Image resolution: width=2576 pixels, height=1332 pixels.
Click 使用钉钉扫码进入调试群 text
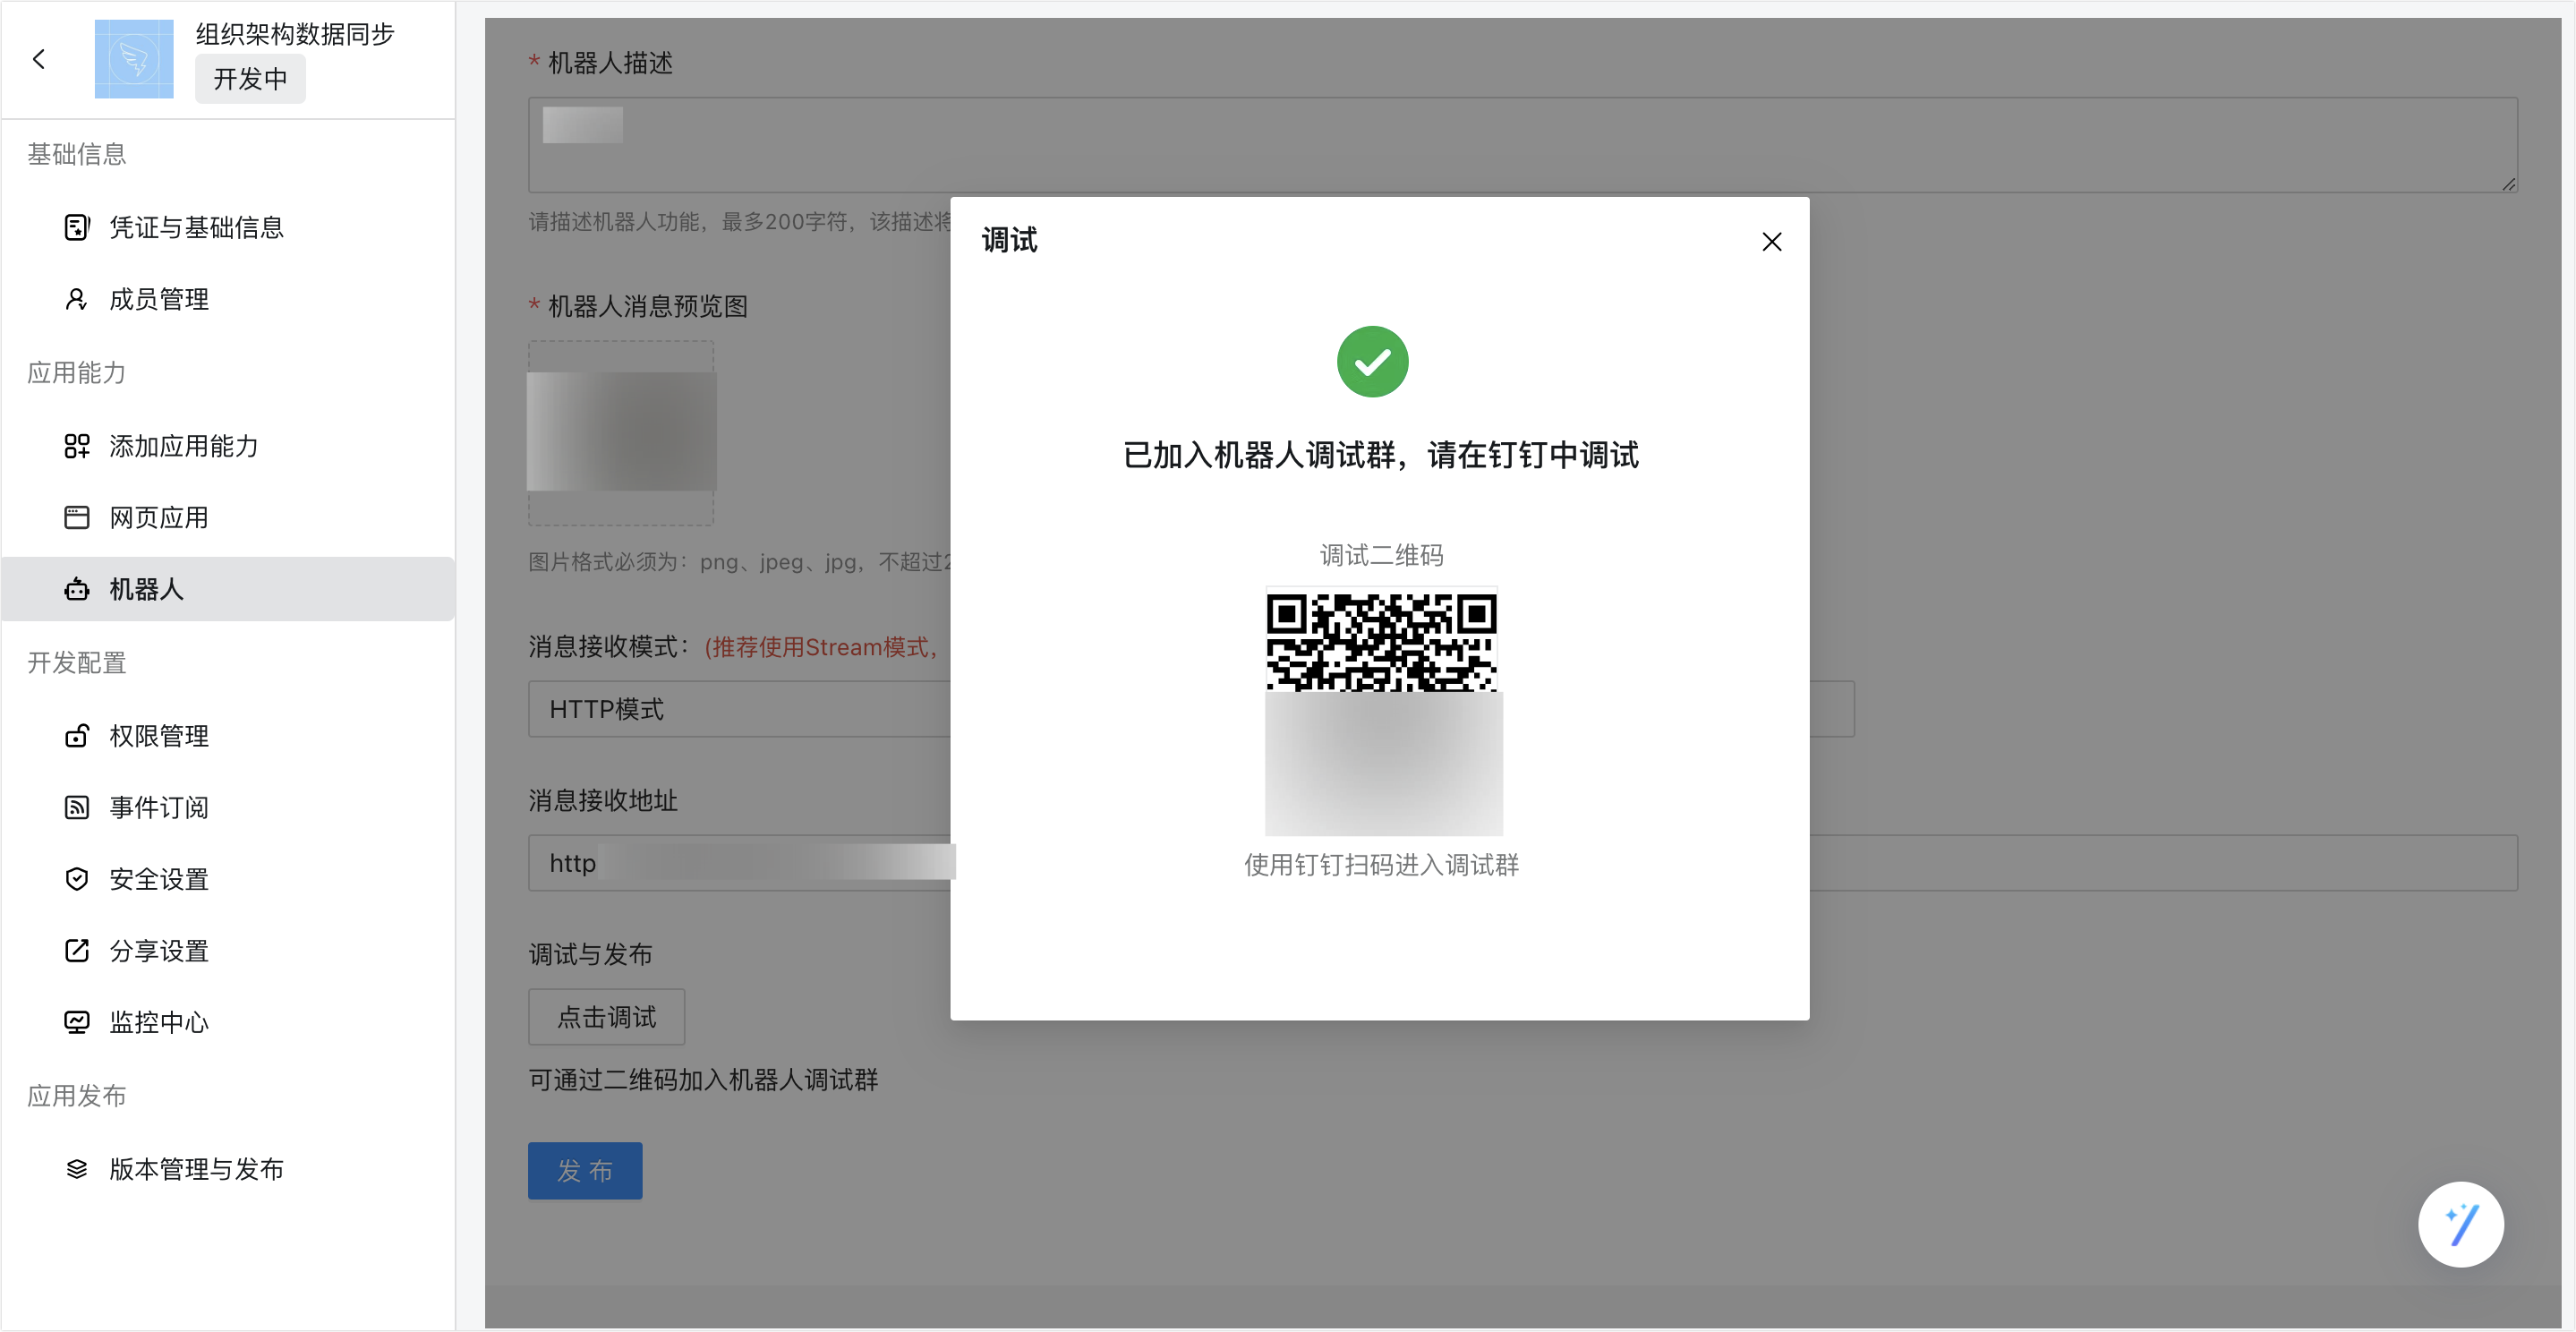pyautogui.click(x=1381, y=865)
